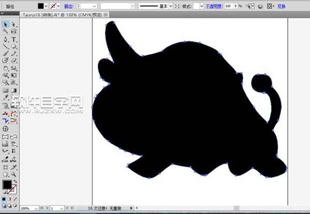Click the control bar stroke none swatch
Image resolution: width=310 pixels, height=214 pixels.
[x=53, y=6]
